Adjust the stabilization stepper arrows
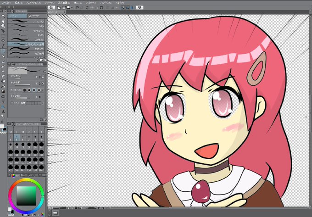Image resolution: width=312 pixels, height=217 pixels. (40, 97)
